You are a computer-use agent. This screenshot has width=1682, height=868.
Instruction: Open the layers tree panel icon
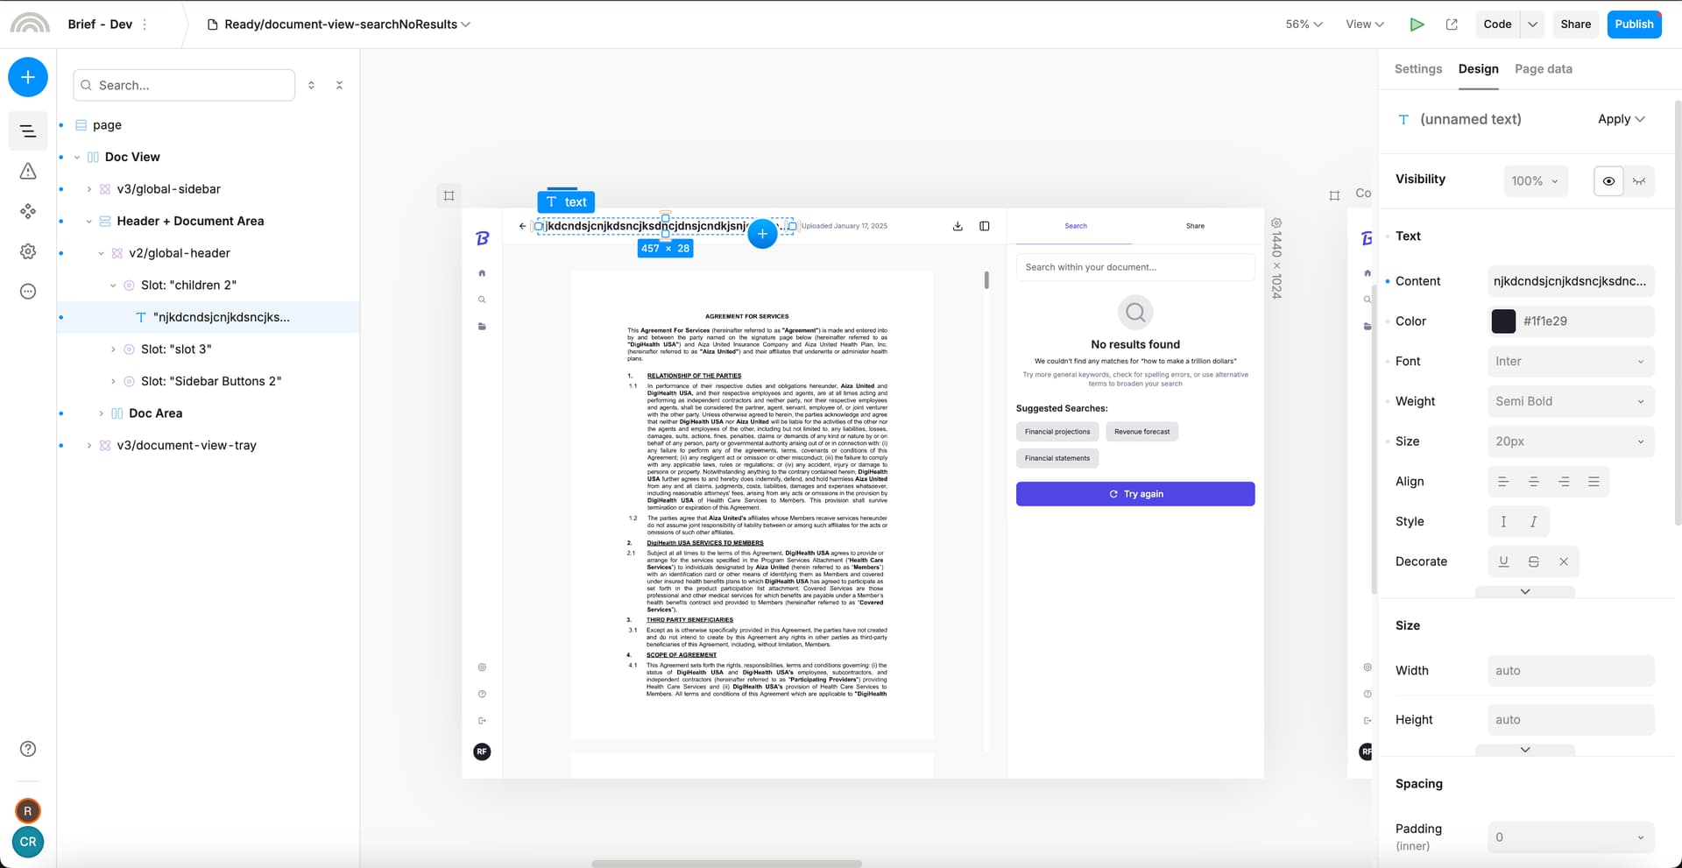pos(28,131)
